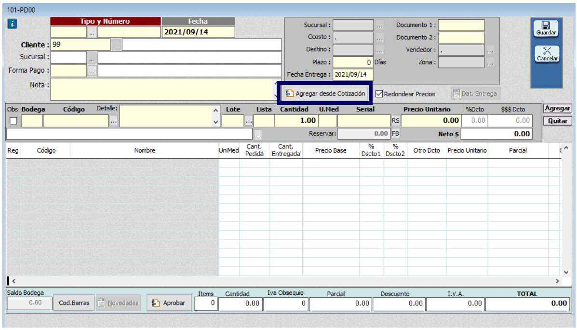The width and height of the screenshot is (577, 330).
Task: Edit the Cantidad field showing 1.00
Action: coord(296,120)
